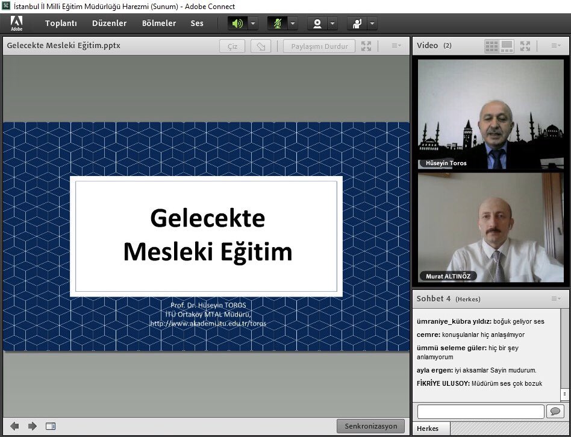Click Prof. Dr. Hüseyin TOROS text on slide
Image resolution: width=571 pixels, height=437 pixels.
[x=208, y=305]
